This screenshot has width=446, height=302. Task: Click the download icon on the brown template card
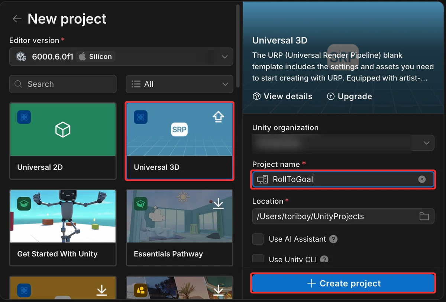click(101, 290)
